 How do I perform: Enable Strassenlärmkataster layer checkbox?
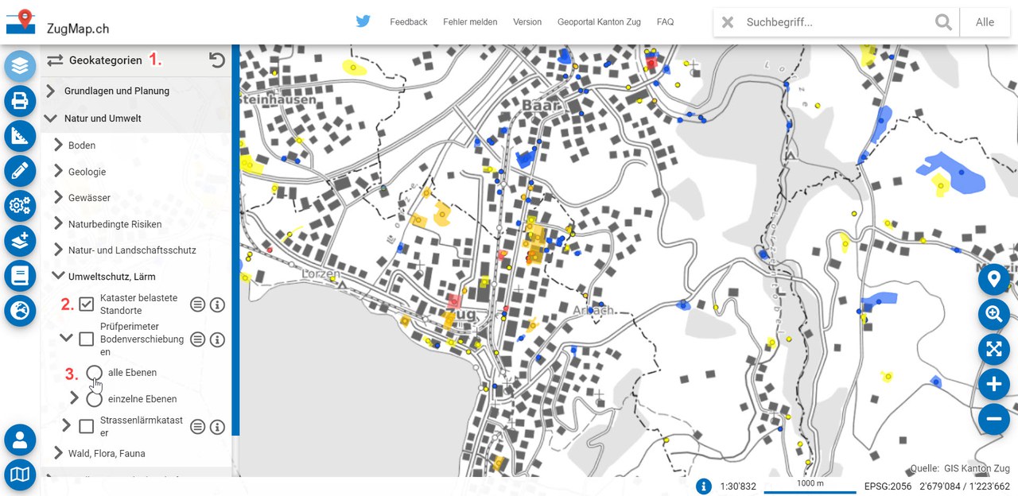pos(87,427)
